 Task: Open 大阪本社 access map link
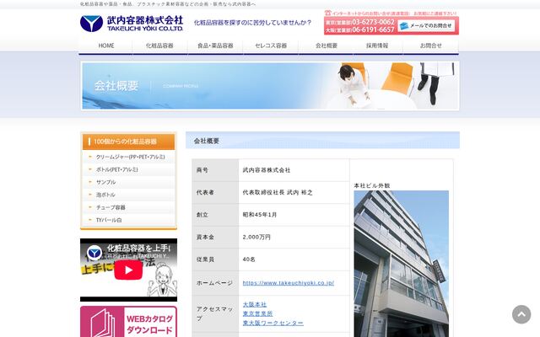point(255,305)
